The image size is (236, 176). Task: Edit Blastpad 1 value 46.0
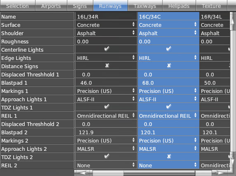tap(106, 83)
